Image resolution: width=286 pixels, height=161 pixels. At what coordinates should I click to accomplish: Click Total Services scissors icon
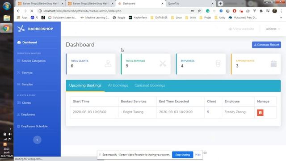pos(163,64)
